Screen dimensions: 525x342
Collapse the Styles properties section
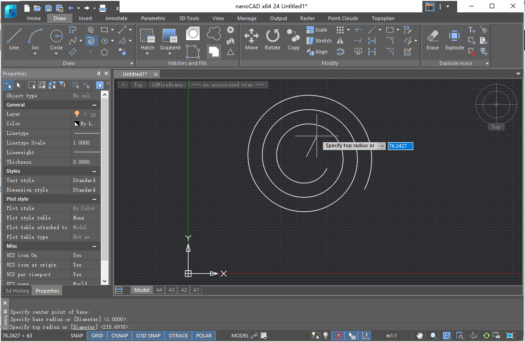point(94,171)
